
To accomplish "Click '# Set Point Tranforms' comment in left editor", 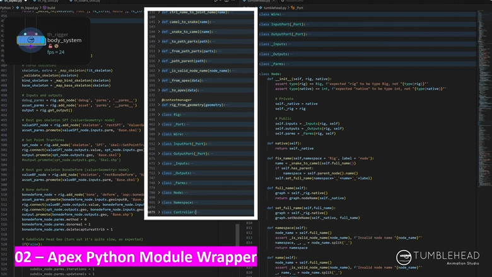I will tap(43, 140).
